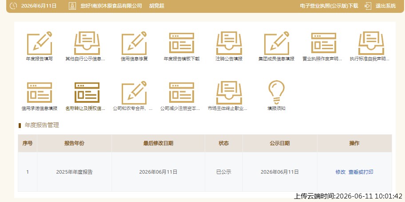Open the 名称转让及授权信息 icon
This screenshot has width=405, height=202.
pyautogui.click(x=87, y=93)
